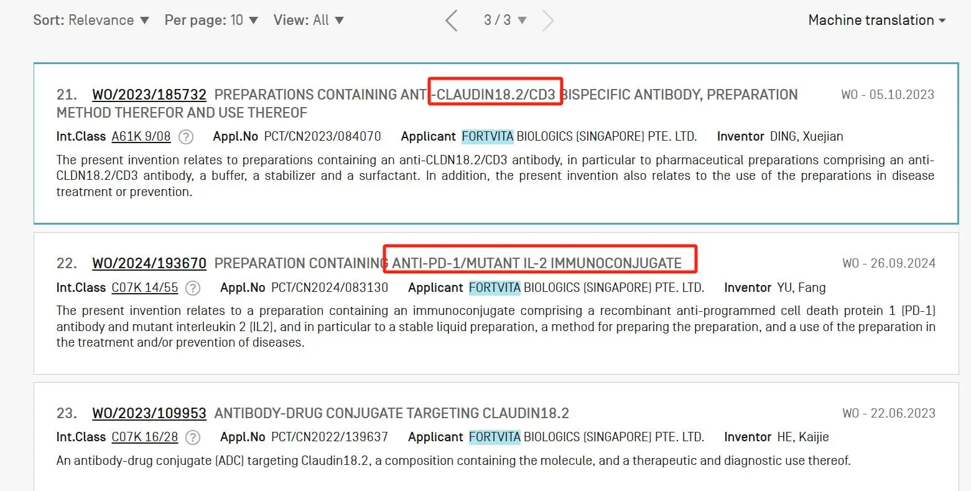This screenshot has height=491, width=971.
Task: Expand the Per page: 10 dropdown
Action: pos(211,20)
